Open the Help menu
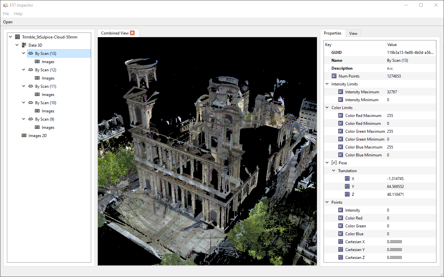Viewport: 444px width, 277px height. (x=18, y=14)
